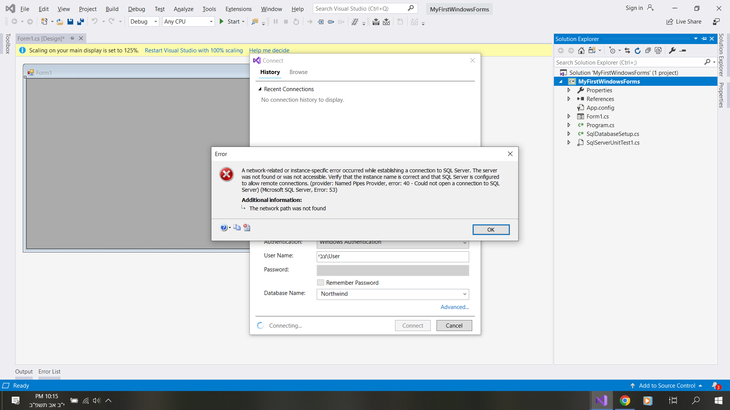Screen dimensions: 730x410
Task: Open Properties wrench icon in Solution Explorer
Action: 672,50
